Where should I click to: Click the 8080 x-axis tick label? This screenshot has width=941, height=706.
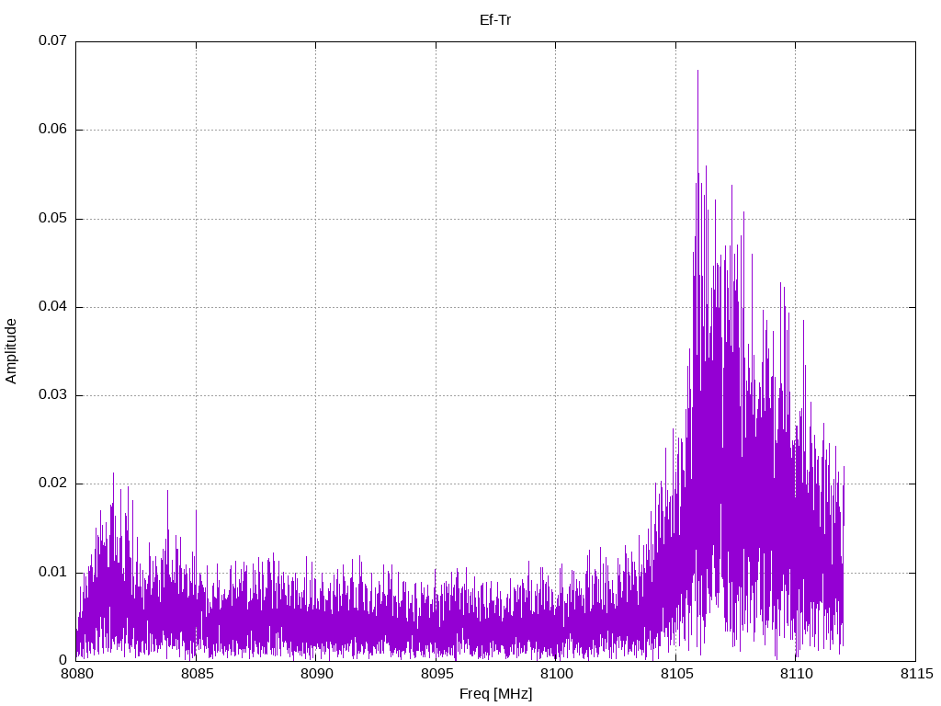[x=77, y=674]
